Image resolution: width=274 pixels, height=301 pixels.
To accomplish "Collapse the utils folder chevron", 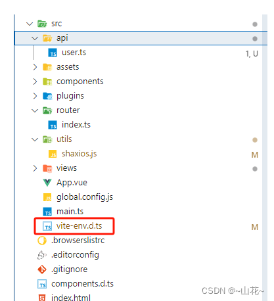I will click(x=35, y=139).
